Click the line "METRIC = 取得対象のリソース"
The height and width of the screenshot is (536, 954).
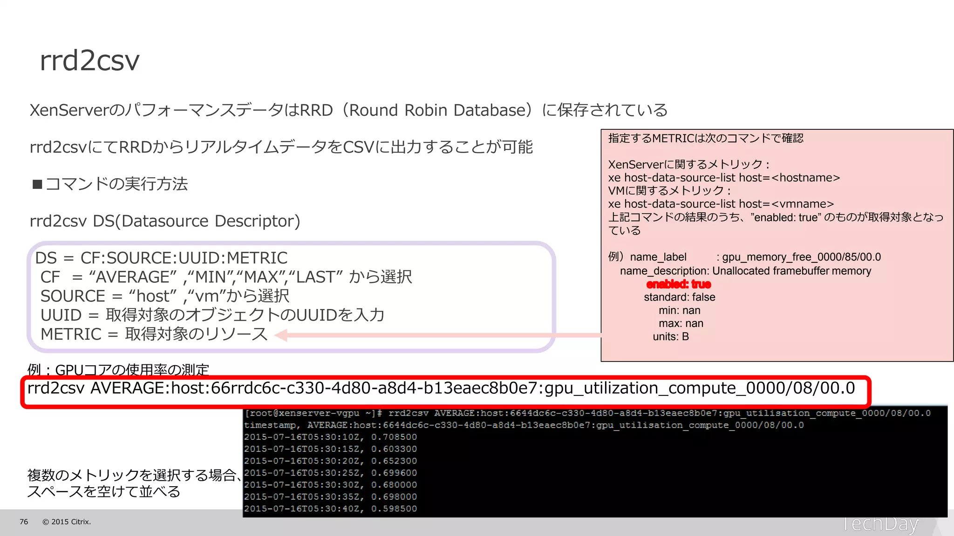(154, 334)
